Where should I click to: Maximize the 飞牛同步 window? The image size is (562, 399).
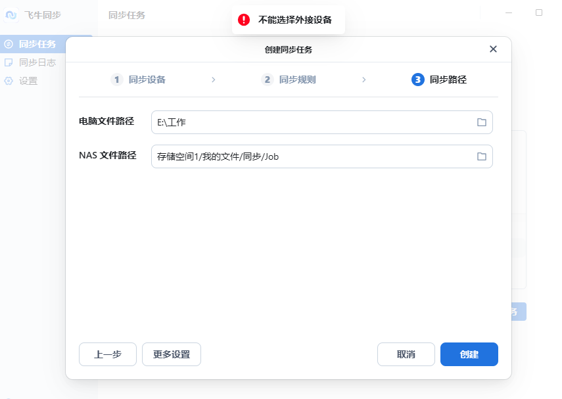coord(539,12)
